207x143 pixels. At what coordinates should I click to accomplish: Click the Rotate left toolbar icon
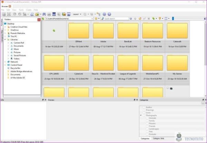pos(14,14)
